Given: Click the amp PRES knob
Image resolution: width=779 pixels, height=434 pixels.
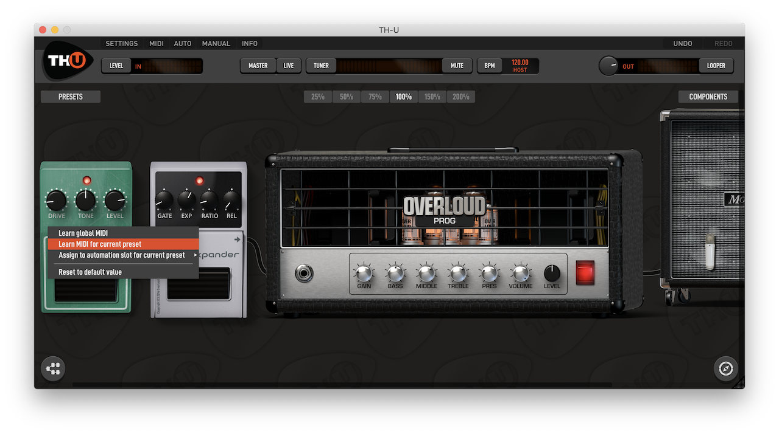Looking at the screenshot, I should 489,272.
